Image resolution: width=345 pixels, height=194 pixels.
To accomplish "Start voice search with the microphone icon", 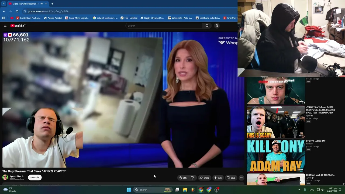I will click(x=217, y=26).
